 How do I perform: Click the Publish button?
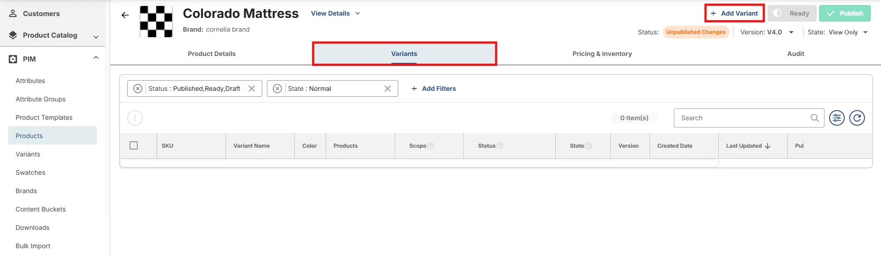pos(845,13)
